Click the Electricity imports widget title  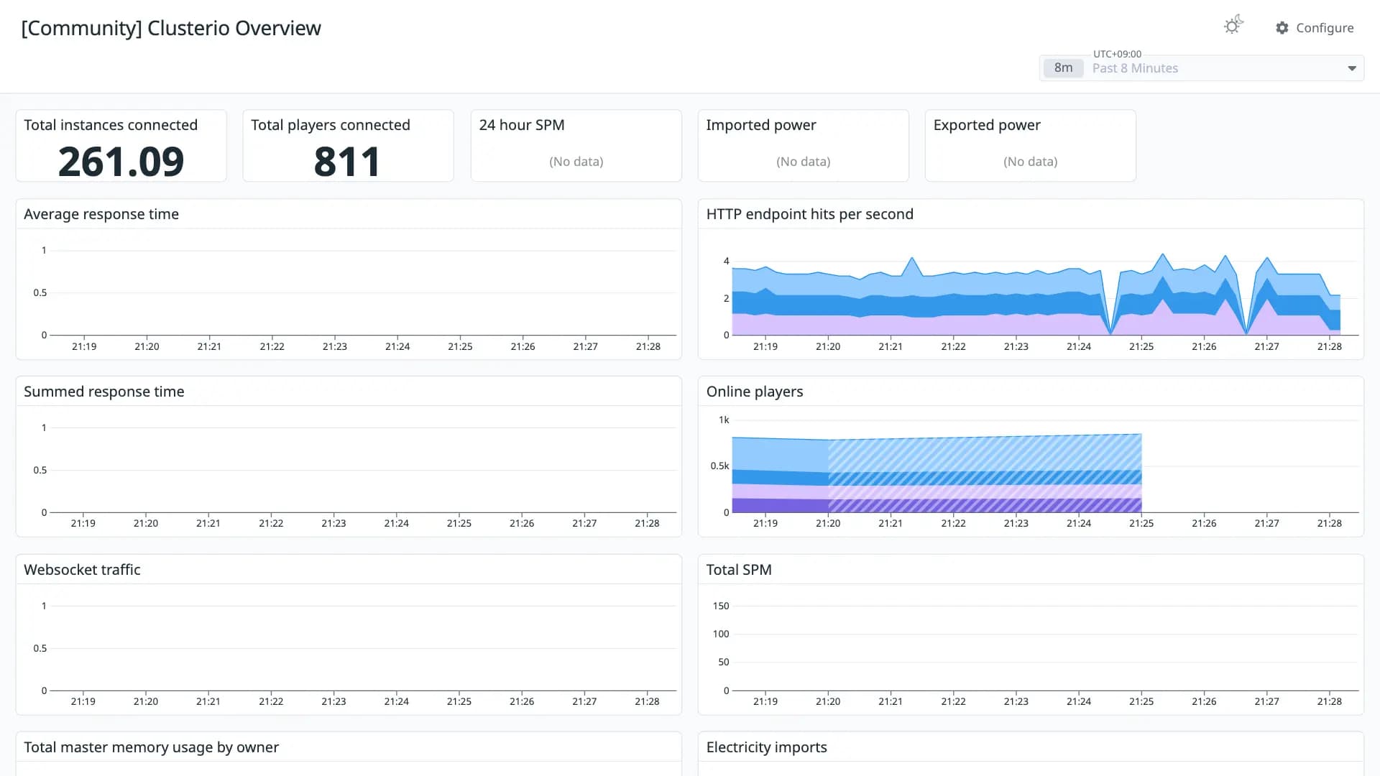pos(767,747)
